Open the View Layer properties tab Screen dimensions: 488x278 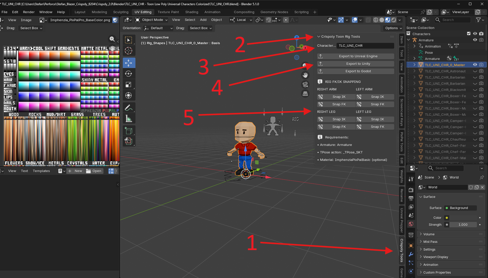tap(411, 207)
